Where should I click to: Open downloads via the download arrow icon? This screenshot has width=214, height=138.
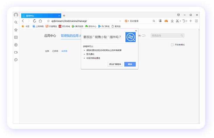pyautogui.click(x=172, y=21)
